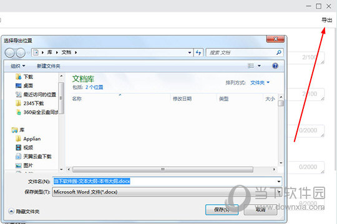Click the horizontal scrollbar right arrow
The height and width of the screenshot is (224, 337).
(x=274, y=169)
